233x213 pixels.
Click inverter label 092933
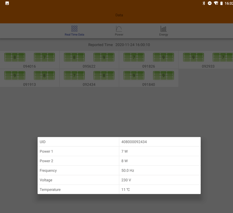pos(208,67)
